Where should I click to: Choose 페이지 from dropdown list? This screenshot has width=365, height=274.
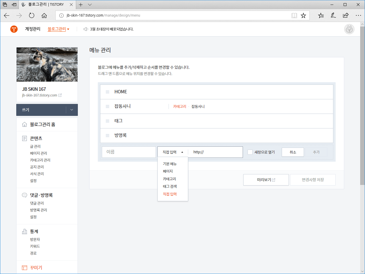point(168,171)
